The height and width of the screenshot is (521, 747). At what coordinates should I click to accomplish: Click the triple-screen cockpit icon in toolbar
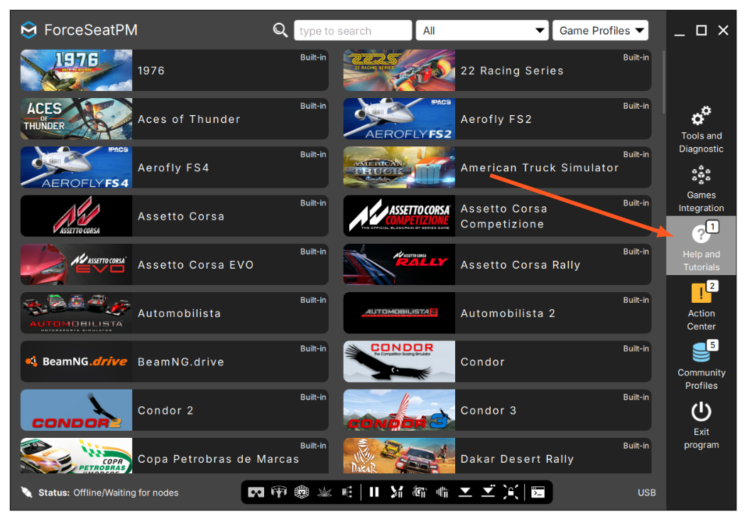(x=279, y=492)
